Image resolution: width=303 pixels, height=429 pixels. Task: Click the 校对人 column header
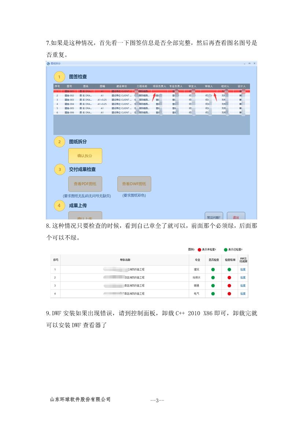[x=225, y=86]
